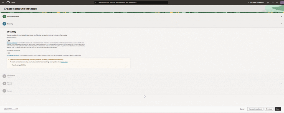Jump to the Networking step
Image resolution: width=284 pixels, height=113 pixels.
(x=11, y=75)
